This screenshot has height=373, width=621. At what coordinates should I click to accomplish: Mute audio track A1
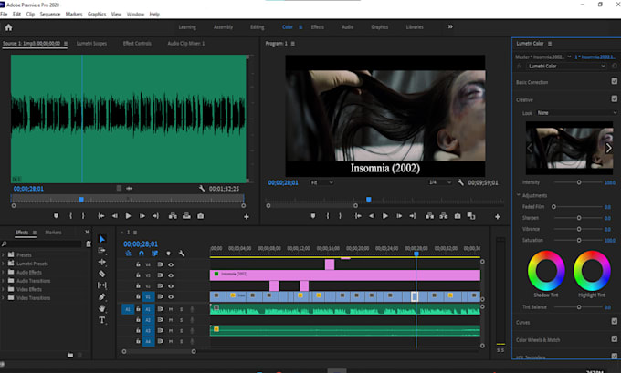(x=171, y=309)
